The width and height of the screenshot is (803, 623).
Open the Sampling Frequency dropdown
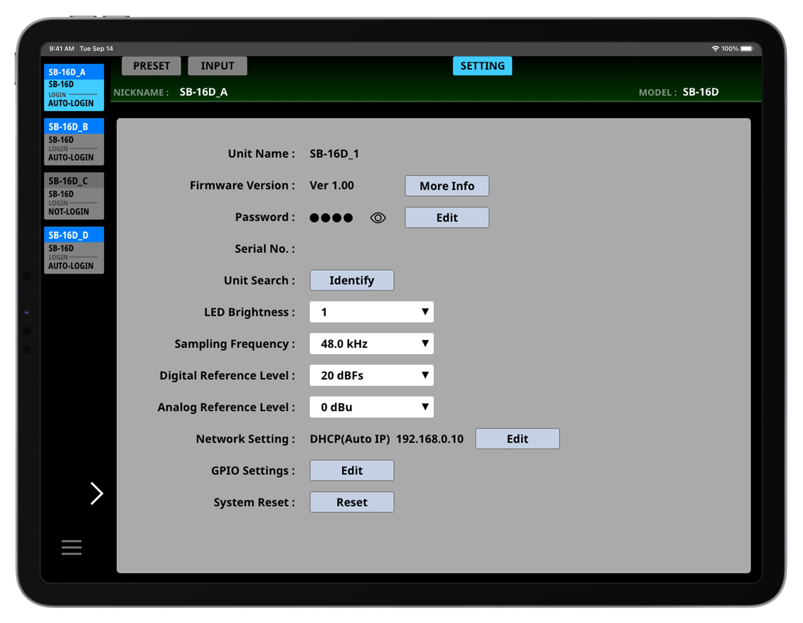tap(371, 344)
